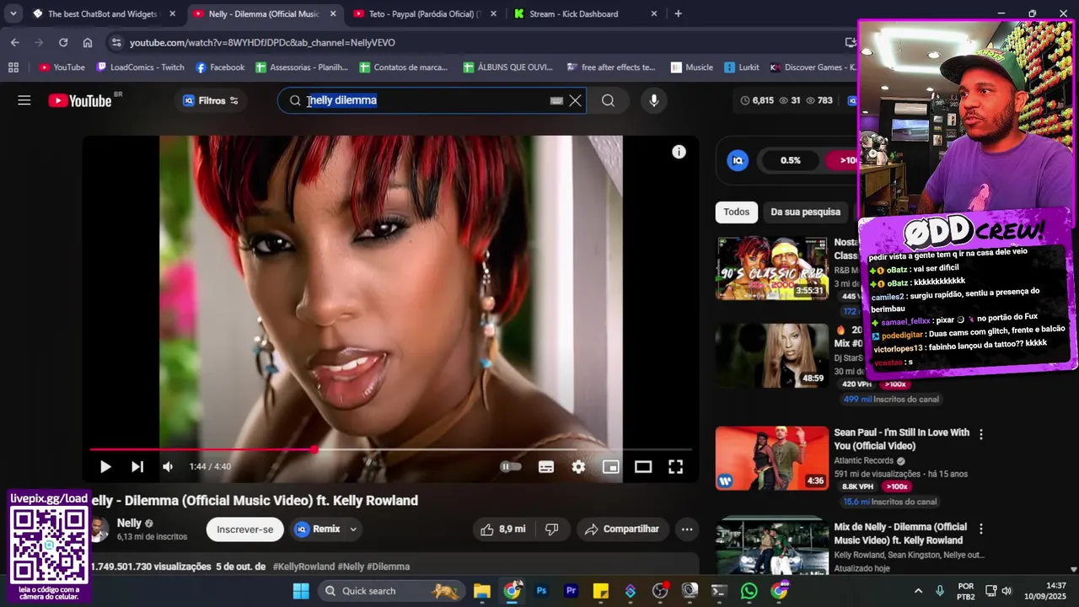Switch to theater mode
This screenshot has width=1079, height=607.
pos(643,466)
